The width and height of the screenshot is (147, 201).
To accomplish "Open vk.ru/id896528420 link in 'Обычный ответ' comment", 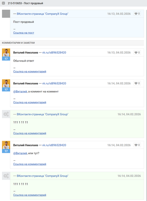I will [x=54, y=53].
